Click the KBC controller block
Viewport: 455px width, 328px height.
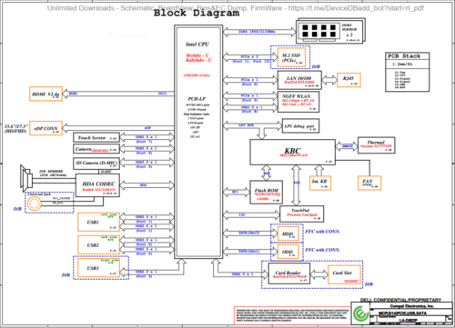pyautogui.click(x=292, y=152)
